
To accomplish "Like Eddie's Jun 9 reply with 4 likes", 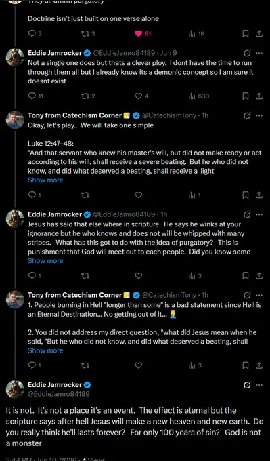I will pyautogui.click(x=139, y=96).
